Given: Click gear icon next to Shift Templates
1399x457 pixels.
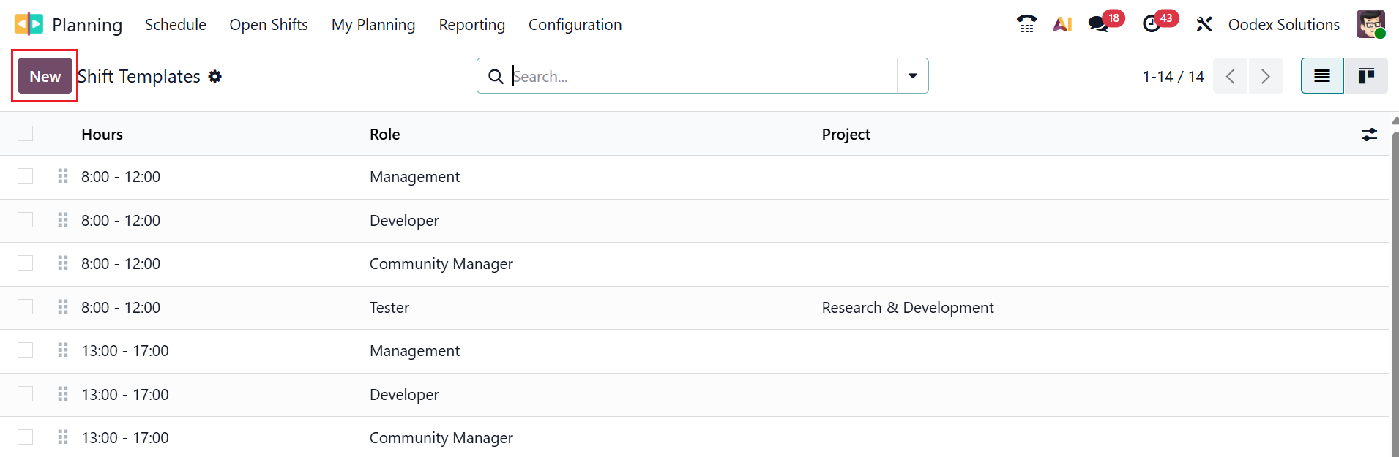Looking at the screenshot, I should pyautogui.click(x=214, y=77).
